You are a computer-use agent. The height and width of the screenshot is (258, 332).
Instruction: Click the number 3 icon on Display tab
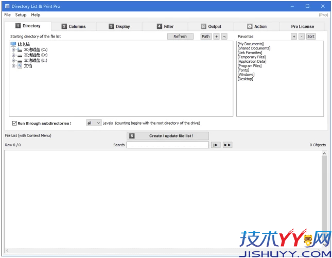pyautogui.click(x=111, y=26)
